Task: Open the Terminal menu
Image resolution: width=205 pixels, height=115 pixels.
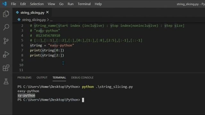Action: tap(84, 4)
